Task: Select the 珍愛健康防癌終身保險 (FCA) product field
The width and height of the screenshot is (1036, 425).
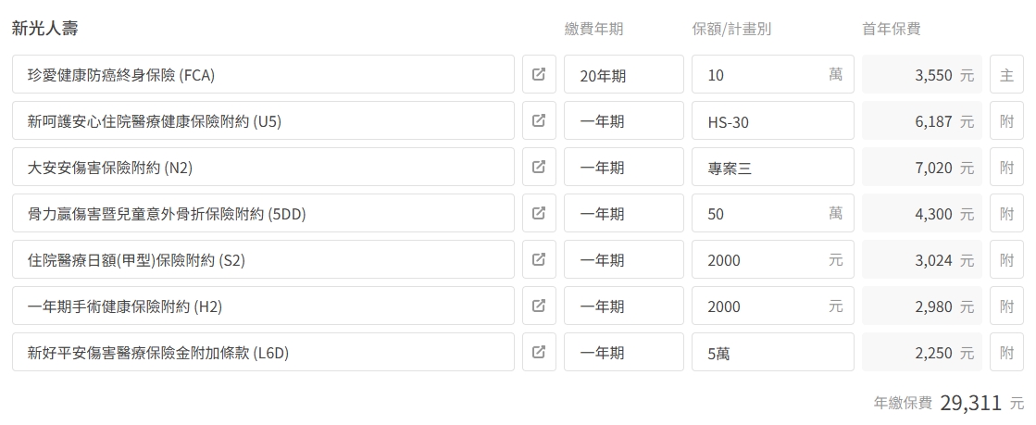Action: pos(263,74)
